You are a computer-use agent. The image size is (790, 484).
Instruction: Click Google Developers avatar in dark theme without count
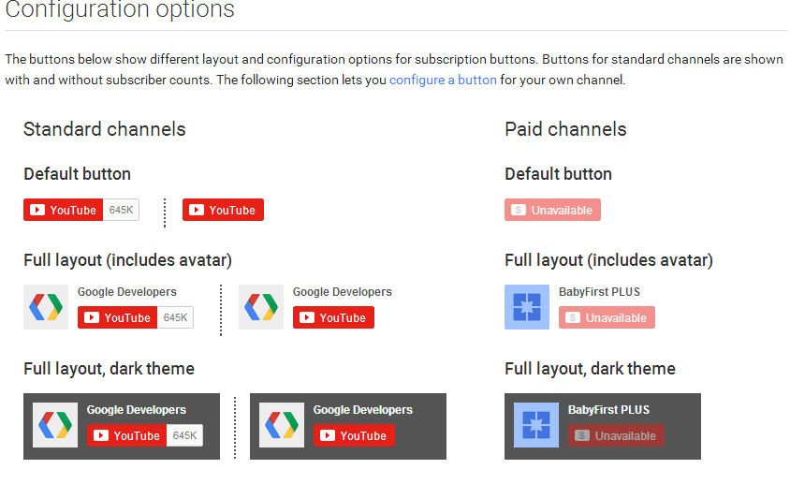tap(282, 425)
